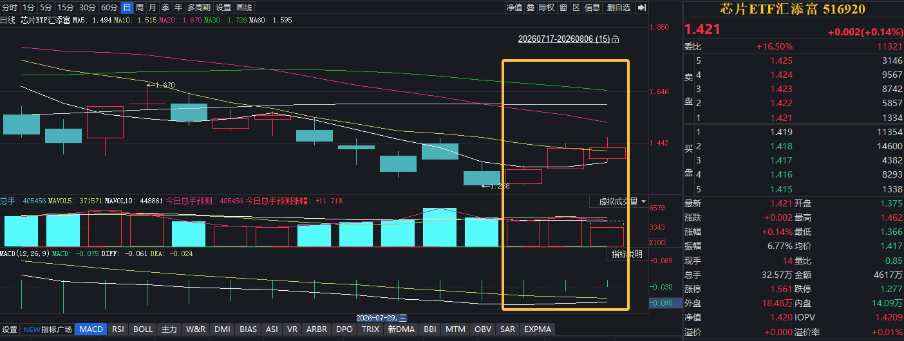904x341 pixels.
Task: Switch to 分时 intraday view
Action: [x=10, y=8]
